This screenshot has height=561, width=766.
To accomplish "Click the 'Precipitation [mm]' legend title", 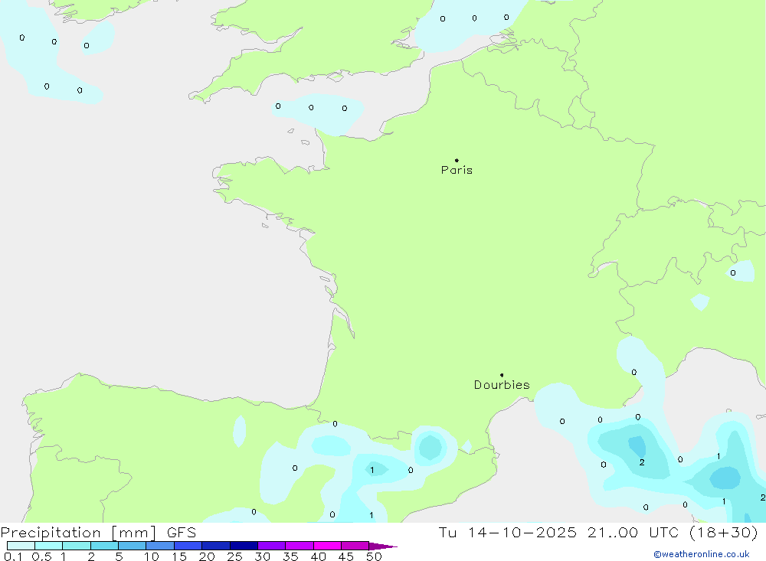I will (78, 533).
